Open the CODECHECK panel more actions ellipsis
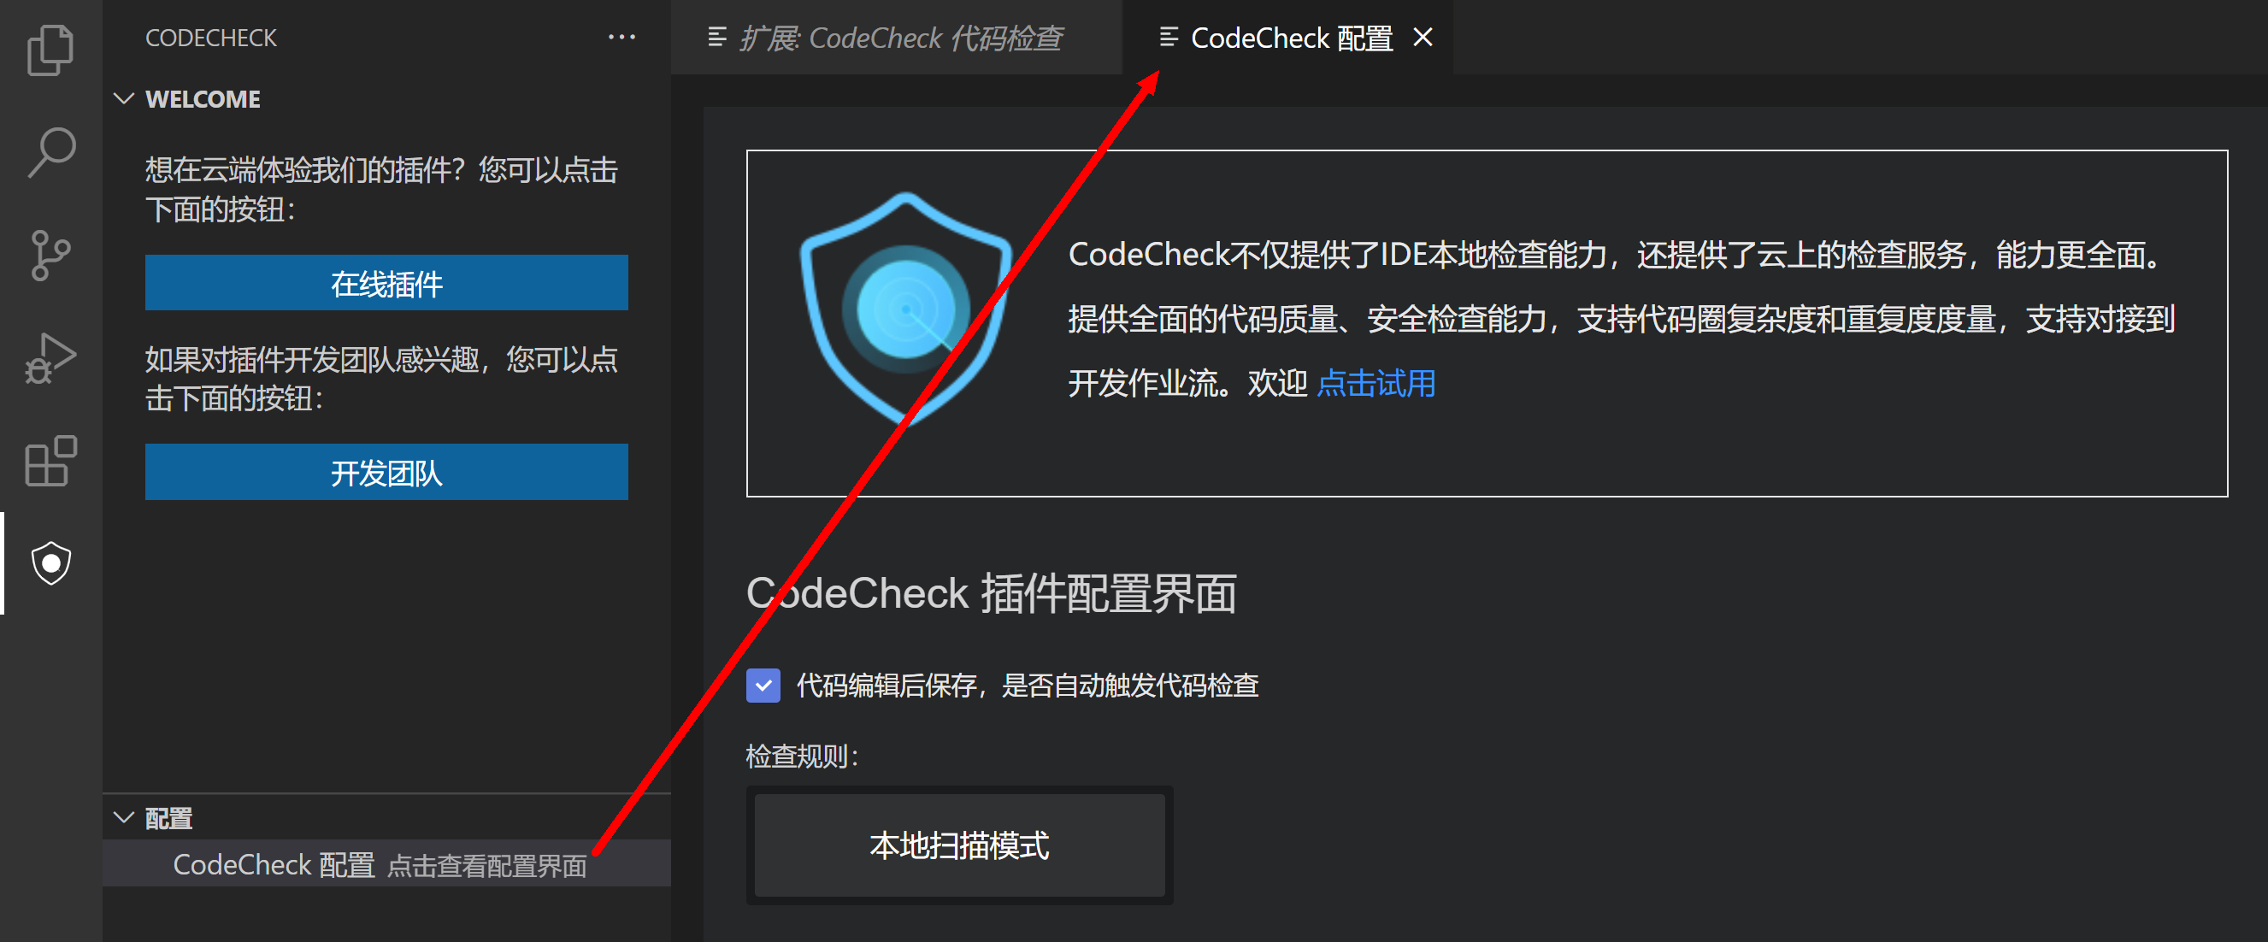Screen dimensions: 2268x942 coord(621,38)
